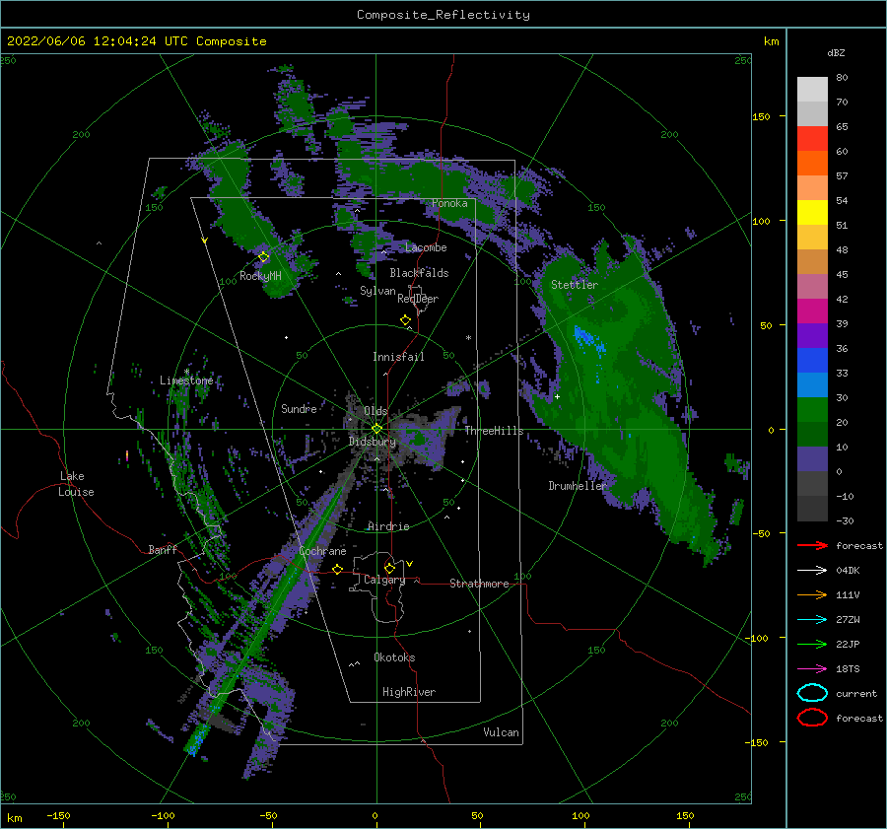Screen dimensions: 887x829
Task: Select the magenta dBZ swatch in legend
Action: pyautogui.click(x=812, y=311)
